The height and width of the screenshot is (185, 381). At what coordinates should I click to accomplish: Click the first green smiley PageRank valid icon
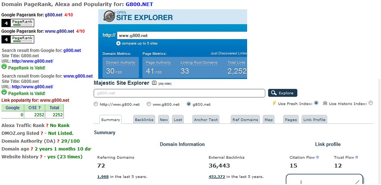4,66
